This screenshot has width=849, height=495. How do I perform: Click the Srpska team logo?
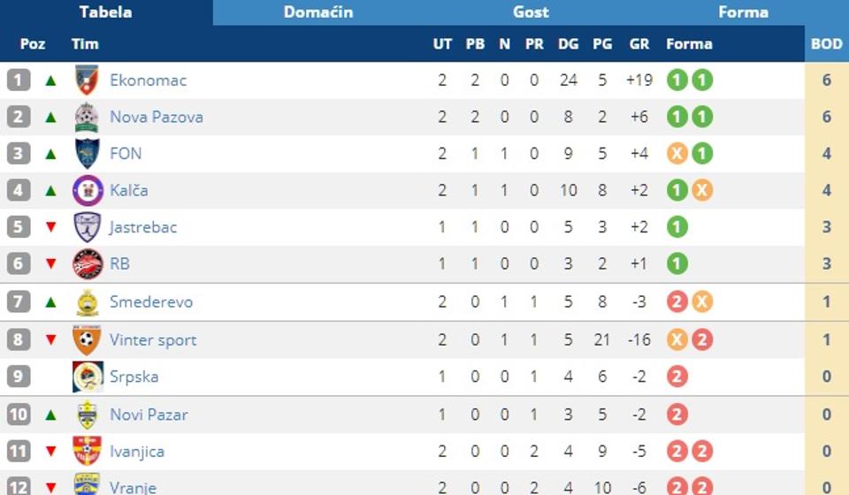[x=87, y=377]
